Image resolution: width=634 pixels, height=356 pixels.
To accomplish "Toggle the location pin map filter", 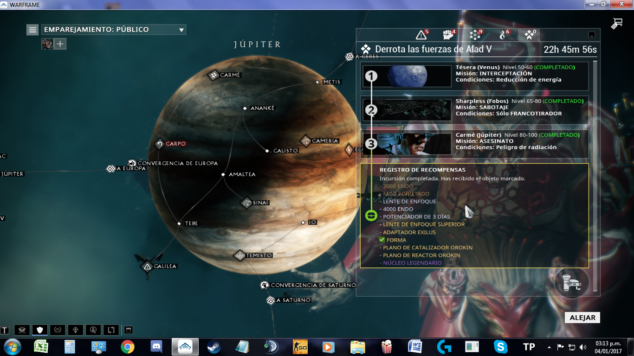I will 76,330.
